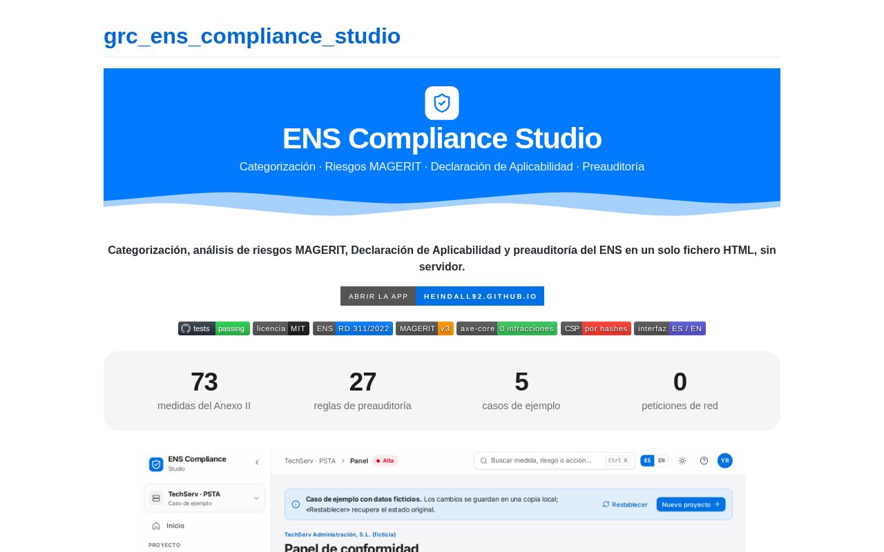
Task: Click the ENS Compliance shield icon in the app sidebar
Action: click(x=156, y=464)
